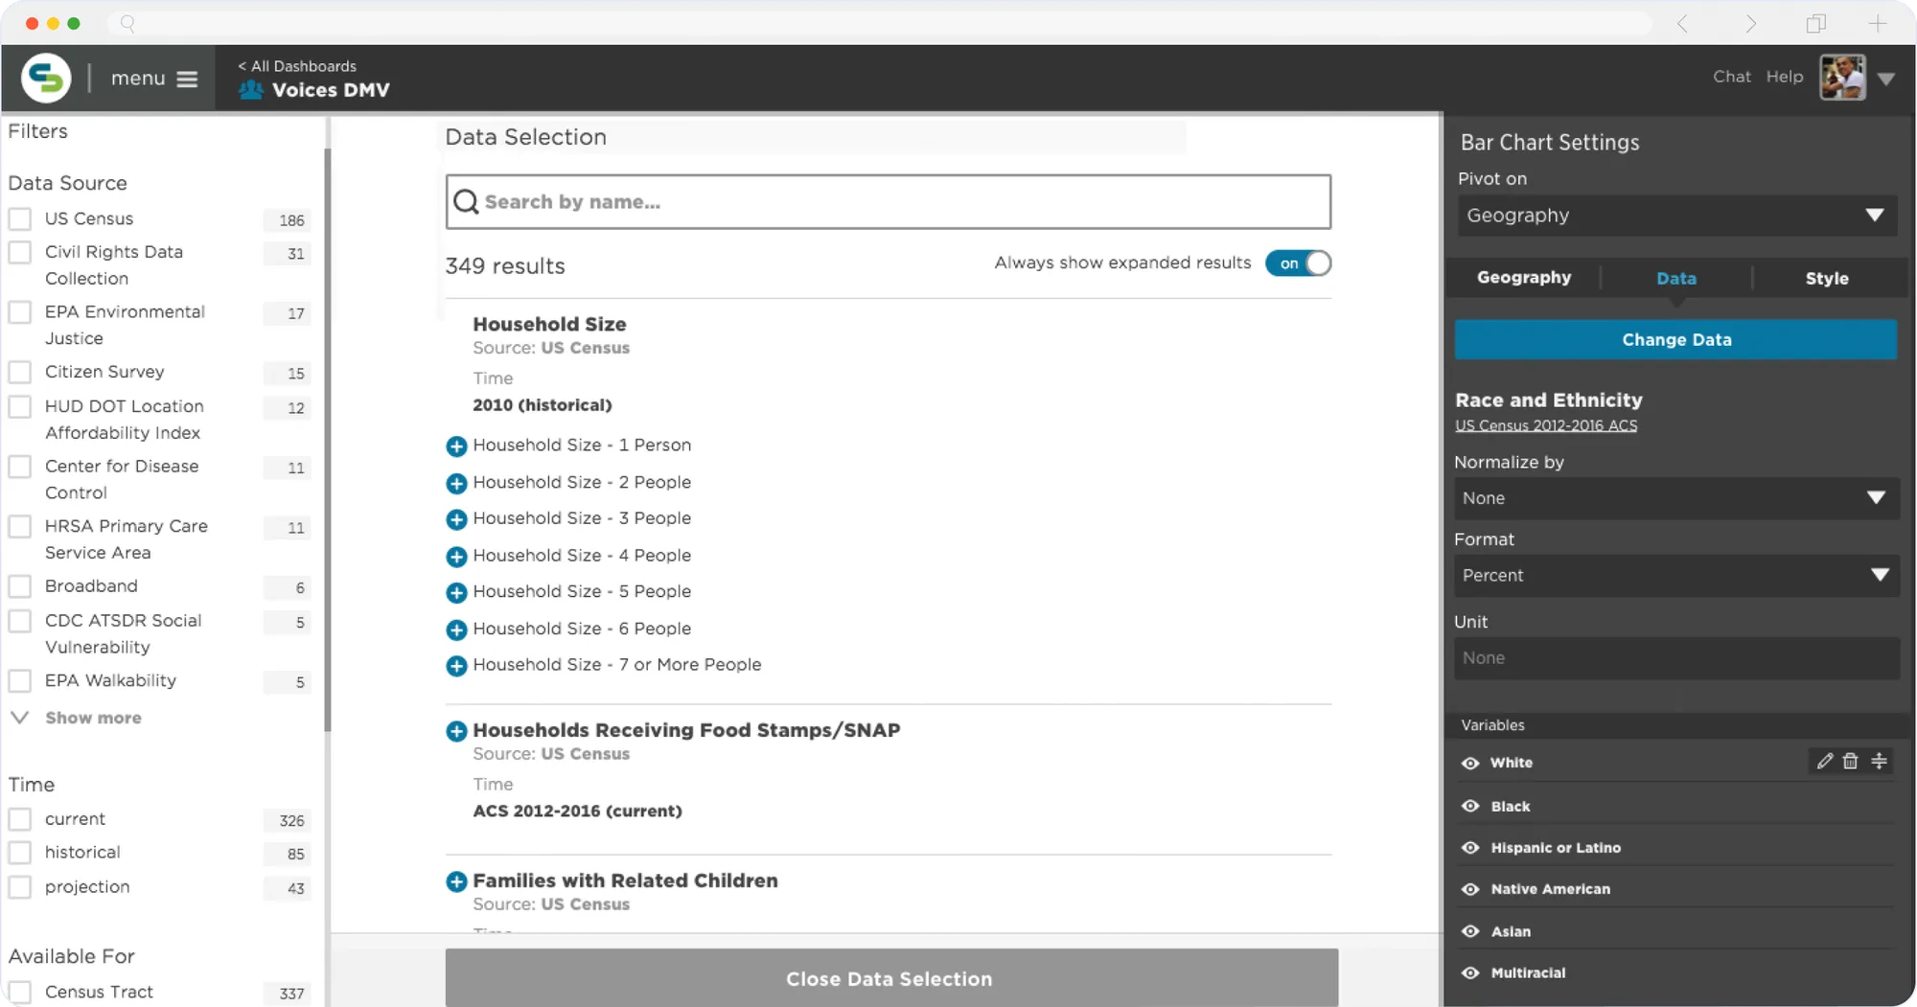The height and width of the screenshot is (1007, 1917).
Task: Check the Broadband filter
Action: click(20, 586)
